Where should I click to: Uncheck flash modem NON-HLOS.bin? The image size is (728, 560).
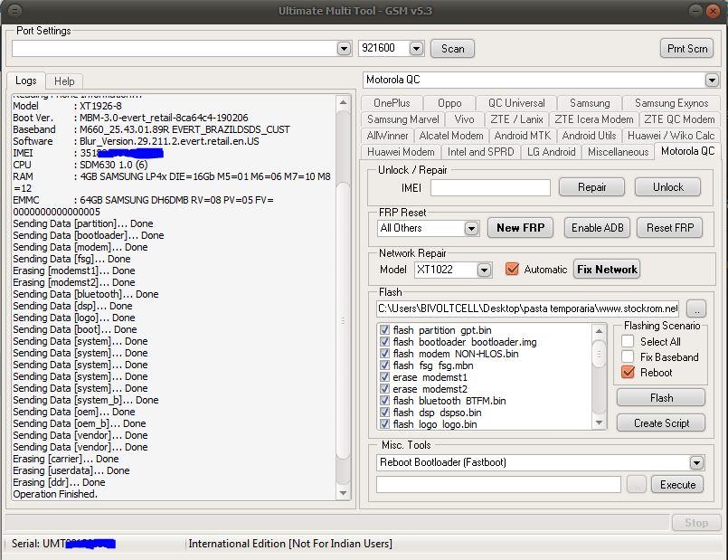click(384, 354)
